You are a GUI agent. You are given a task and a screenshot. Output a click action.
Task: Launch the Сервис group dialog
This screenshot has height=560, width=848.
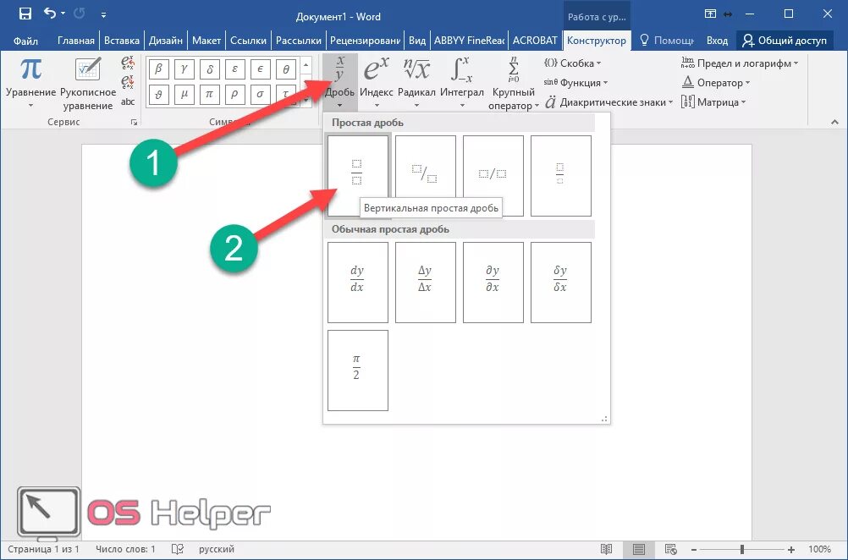pyautogui.click(x=134, y=123)
